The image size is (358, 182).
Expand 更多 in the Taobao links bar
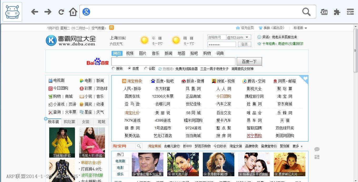(x=297, y=146)
